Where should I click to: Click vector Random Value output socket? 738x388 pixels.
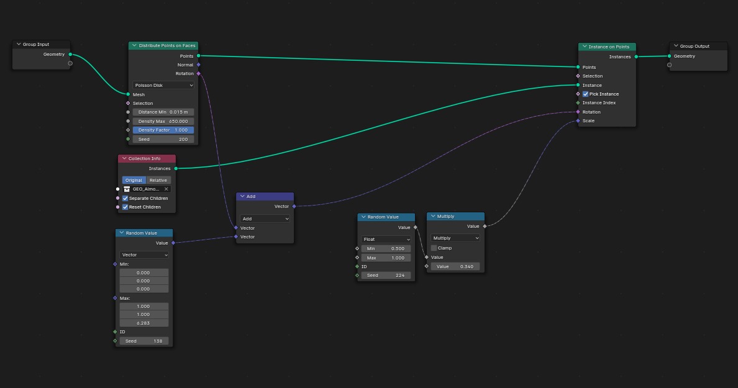(x=173, y=243)
